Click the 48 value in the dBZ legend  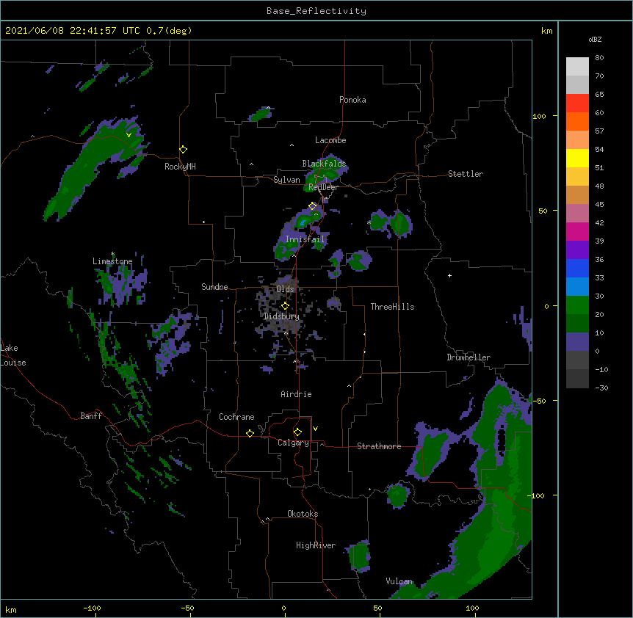point(599,186)
